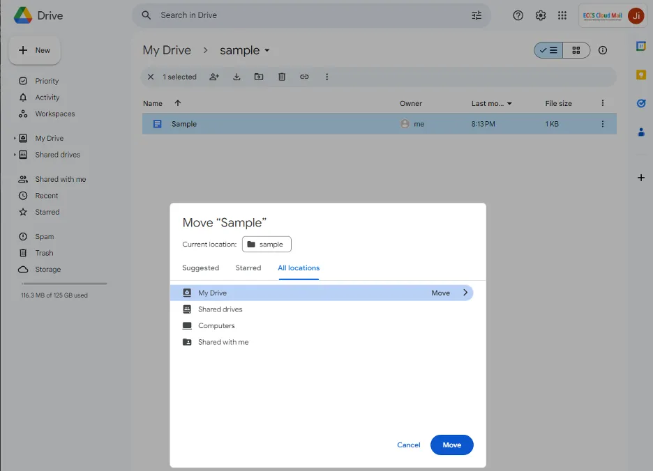Click the share (add person) icon
This screenshot has width=653, height=471.
[x=214, y=77]
